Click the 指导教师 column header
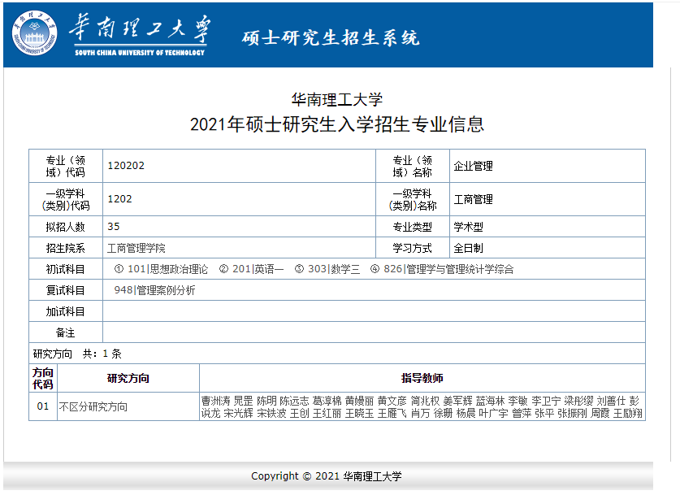 [422, 378]
